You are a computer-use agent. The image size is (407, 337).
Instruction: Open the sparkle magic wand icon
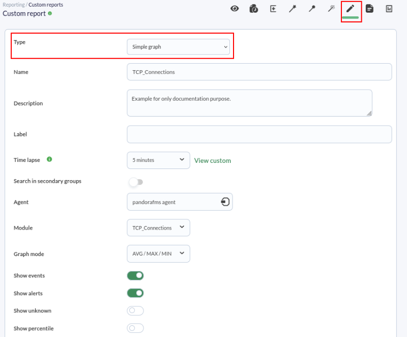(331, 9)
